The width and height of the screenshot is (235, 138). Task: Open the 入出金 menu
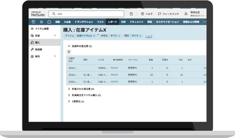(x=67, y=22)
